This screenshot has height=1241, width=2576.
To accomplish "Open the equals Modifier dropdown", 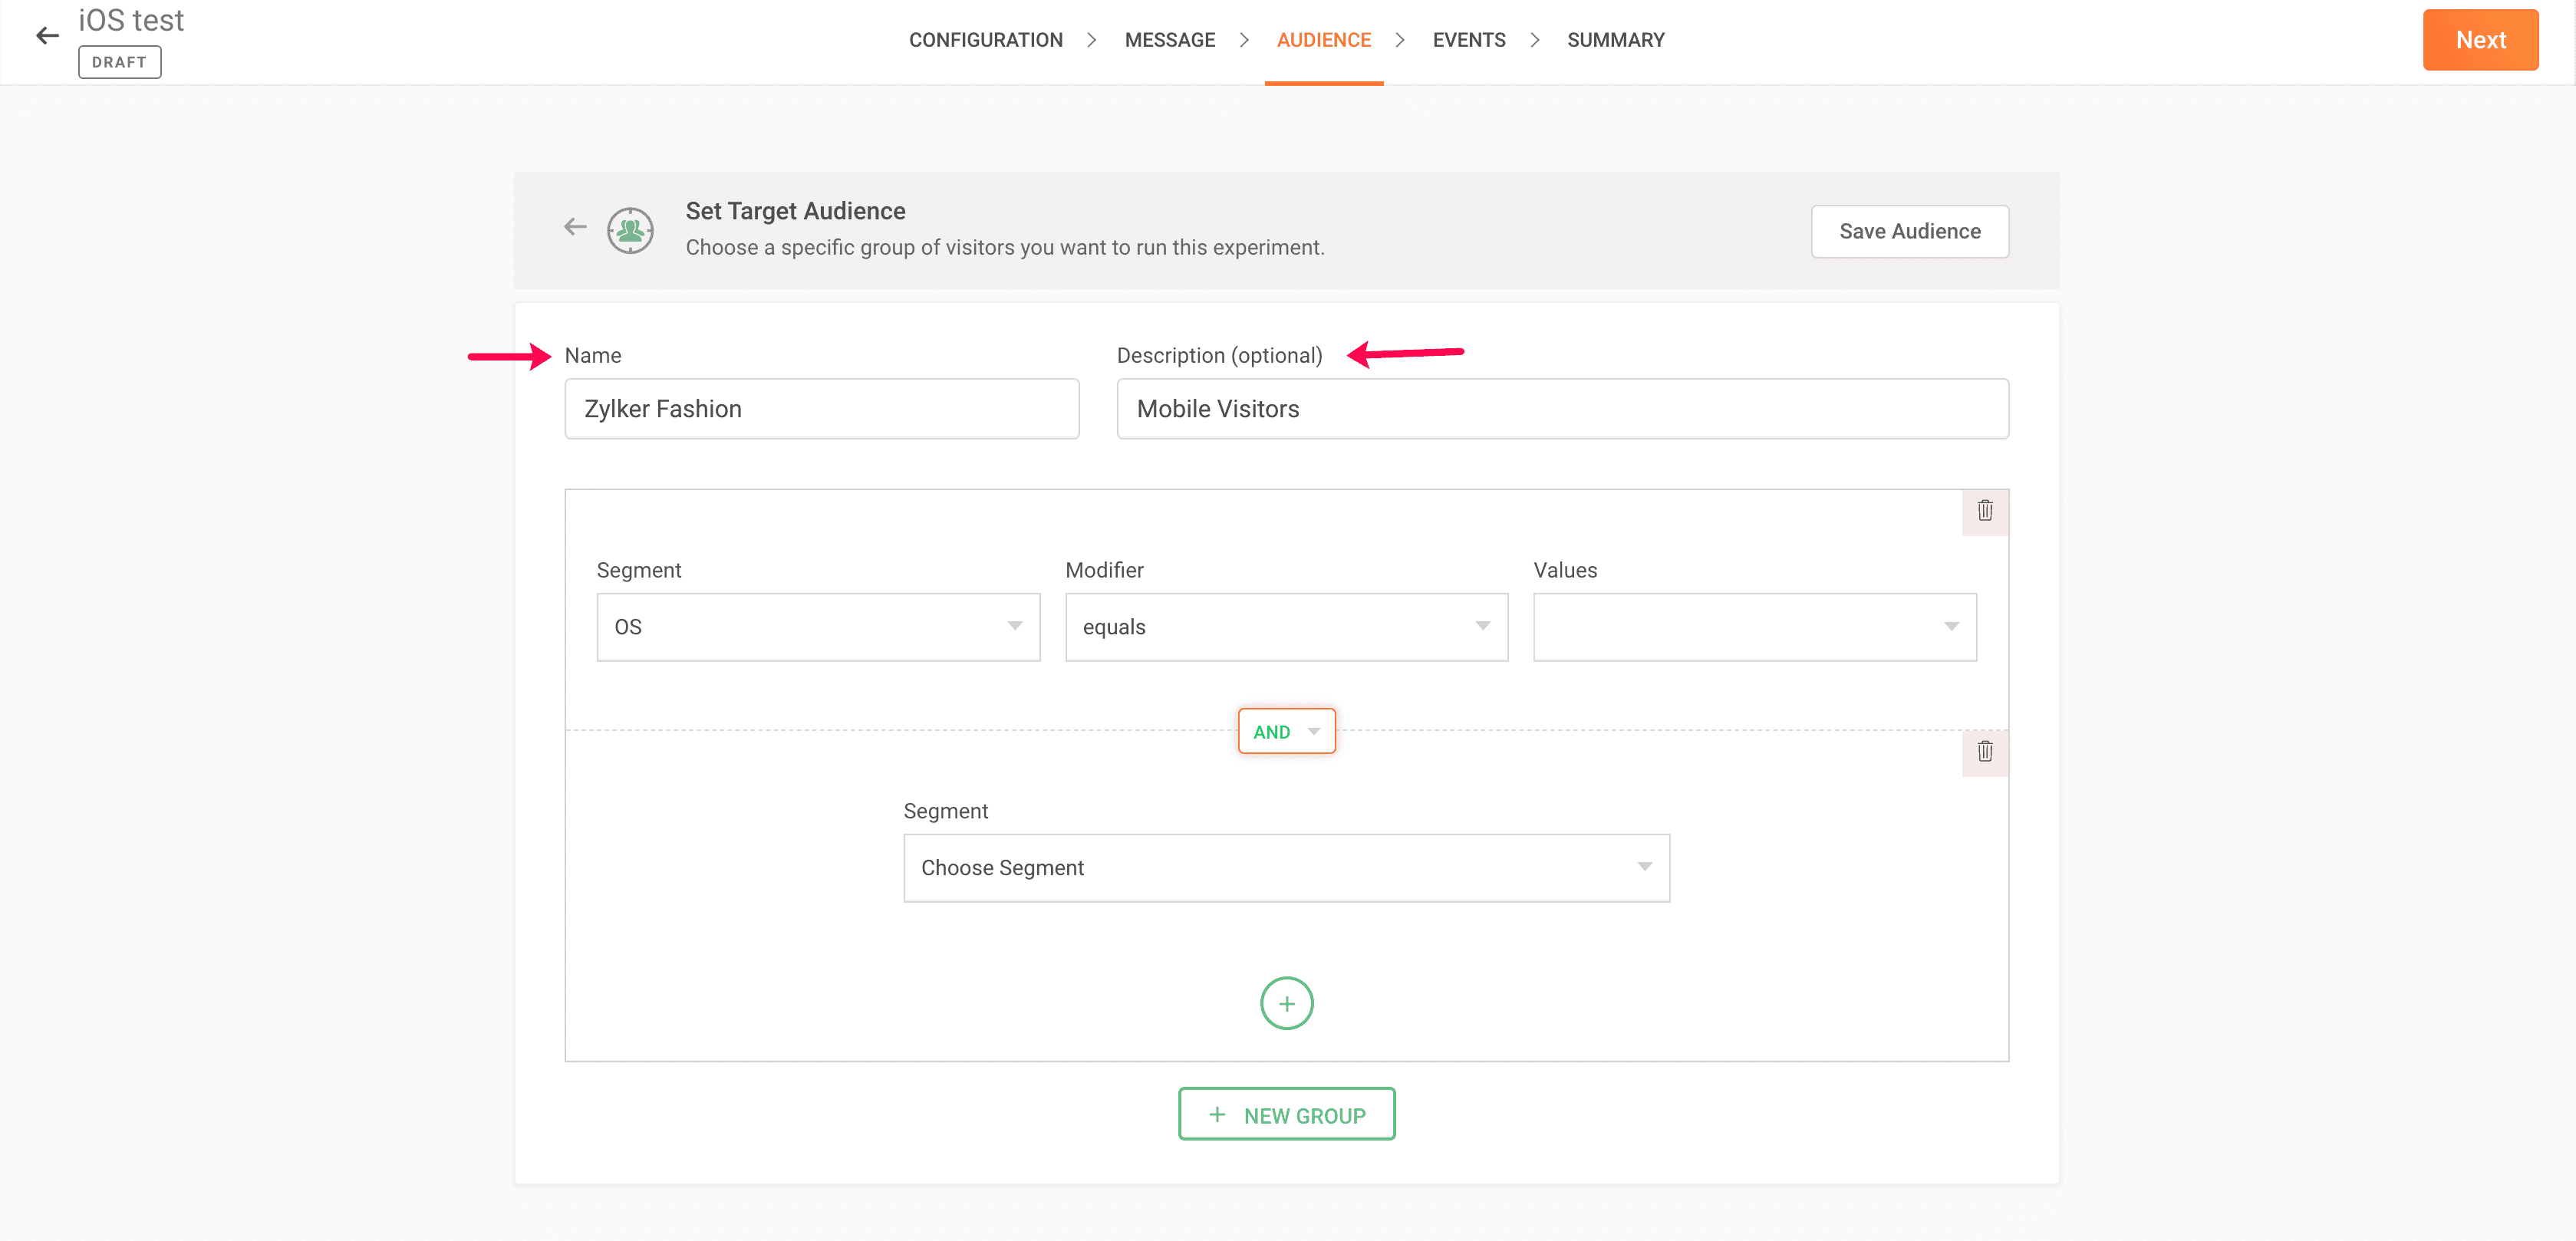I will 1285,627.
